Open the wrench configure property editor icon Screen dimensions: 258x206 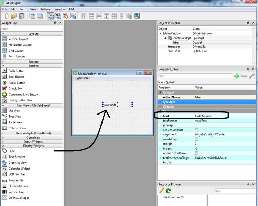(252, 76)
